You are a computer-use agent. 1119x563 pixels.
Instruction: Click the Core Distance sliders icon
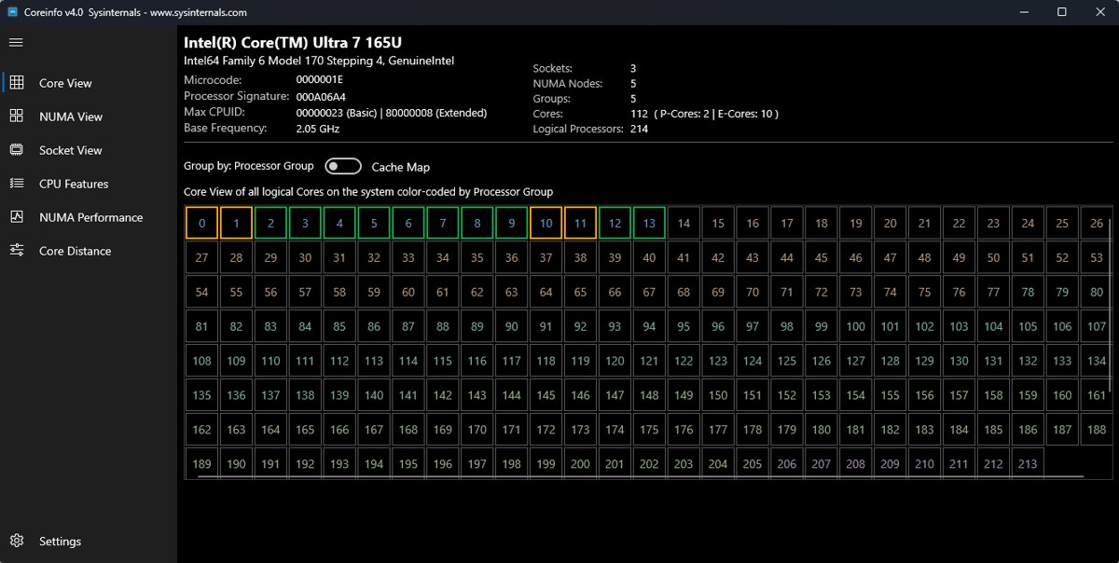point(16,251)
